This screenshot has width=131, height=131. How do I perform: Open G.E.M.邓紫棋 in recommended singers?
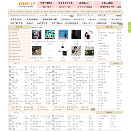102,116
